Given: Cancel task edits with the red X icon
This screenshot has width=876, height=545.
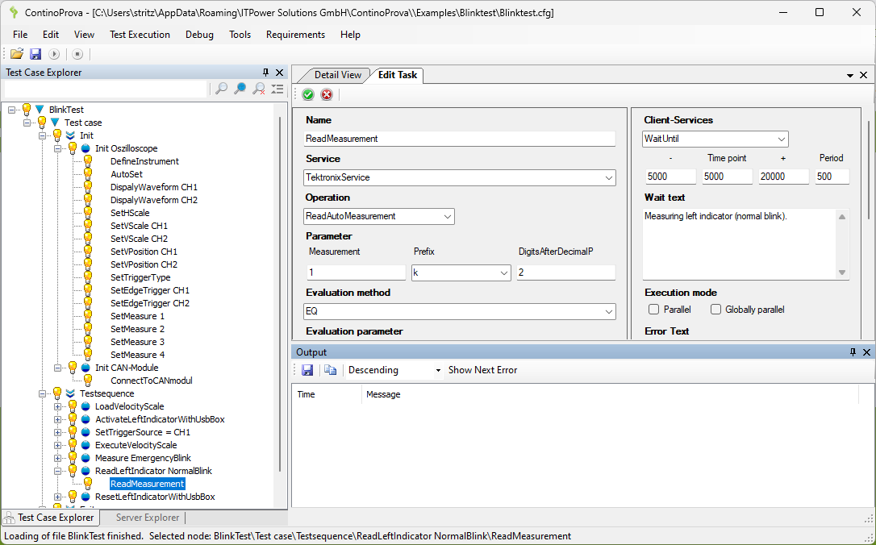Looking at the screenshot, I should click(327, 94).
